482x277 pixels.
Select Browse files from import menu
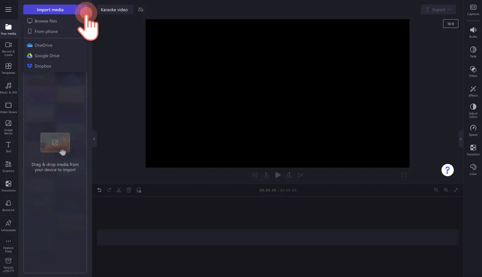pyautogui.click(x=46, y=21)
